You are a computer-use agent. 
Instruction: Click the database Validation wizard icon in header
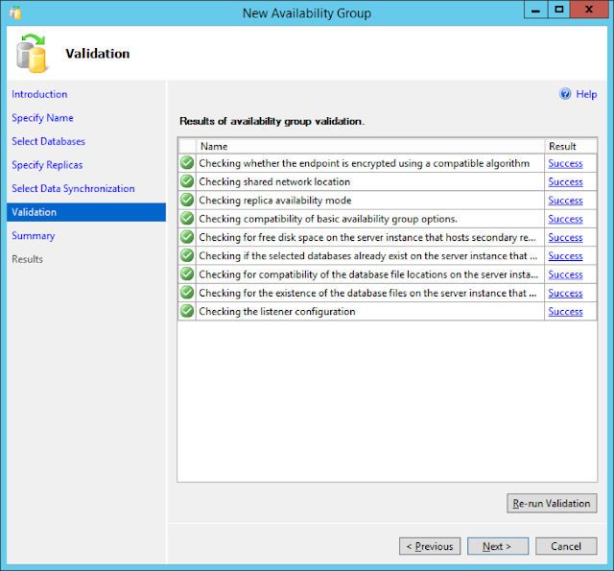pyautogui.click(x=32, y=54)
